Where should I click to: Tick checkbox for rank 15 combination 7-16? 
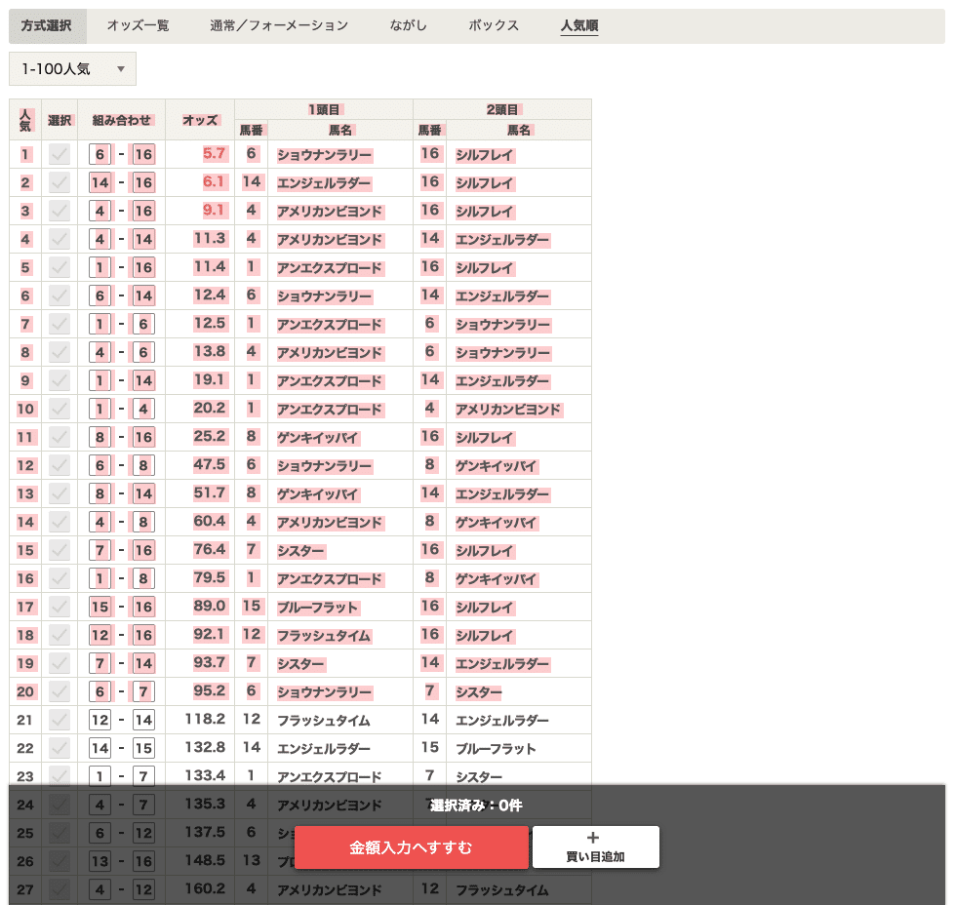pyautogui.click(x=60, y=550)
